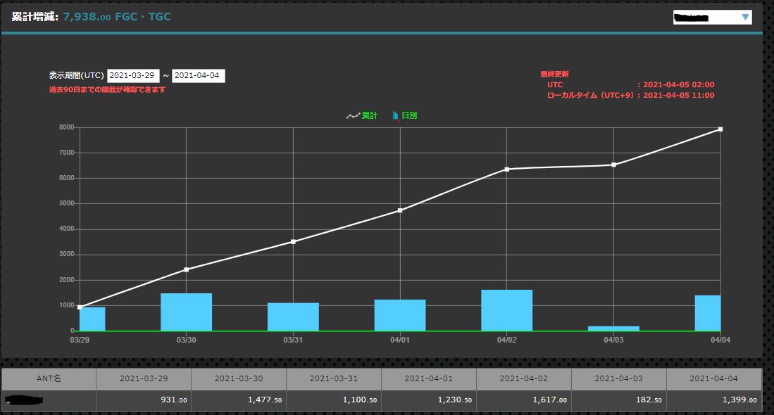Click the end date field 2021-04-04
774x415 pixels.
[x=199, y=75]
